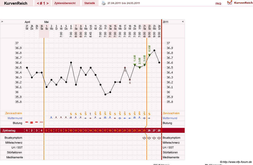Click bleeding icon on cycle day 3
The width and height of the screenshot is (253, 165).
pos(37,122)
